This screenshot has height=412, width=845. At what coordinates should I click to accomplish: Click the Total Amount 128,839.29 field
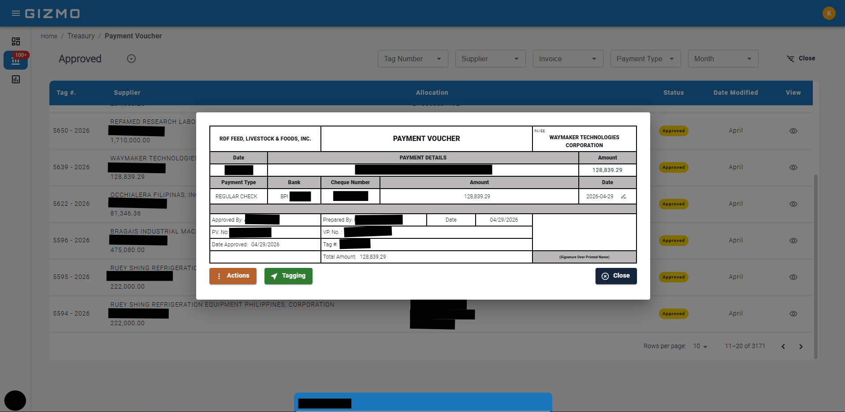point(427,257)
